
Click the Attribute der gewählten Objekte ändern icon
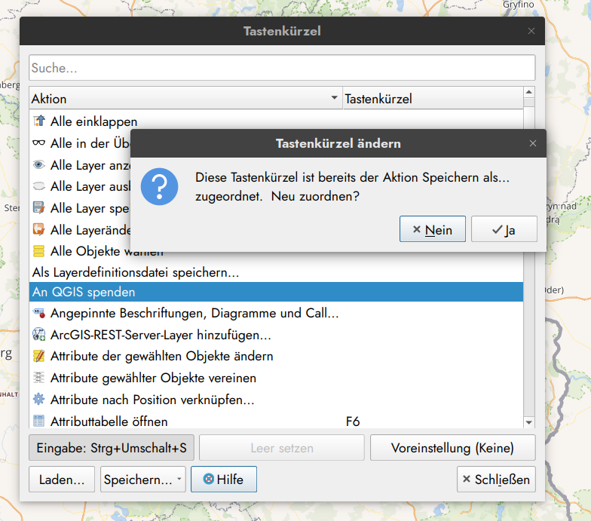click(39, 356)
